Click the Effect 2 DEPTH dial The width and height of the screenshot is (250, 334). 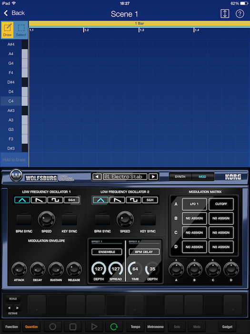(152, 269)
